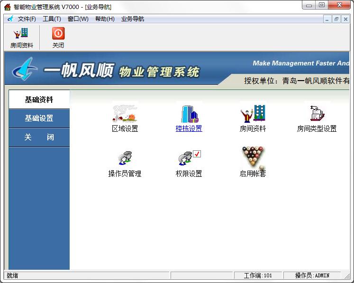Click the 就绪 status bar text

(12, 275)
